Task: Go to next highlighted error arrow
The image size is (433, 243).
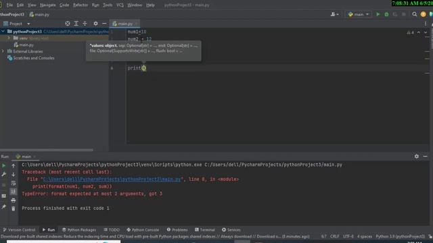Action: (426, 32)
